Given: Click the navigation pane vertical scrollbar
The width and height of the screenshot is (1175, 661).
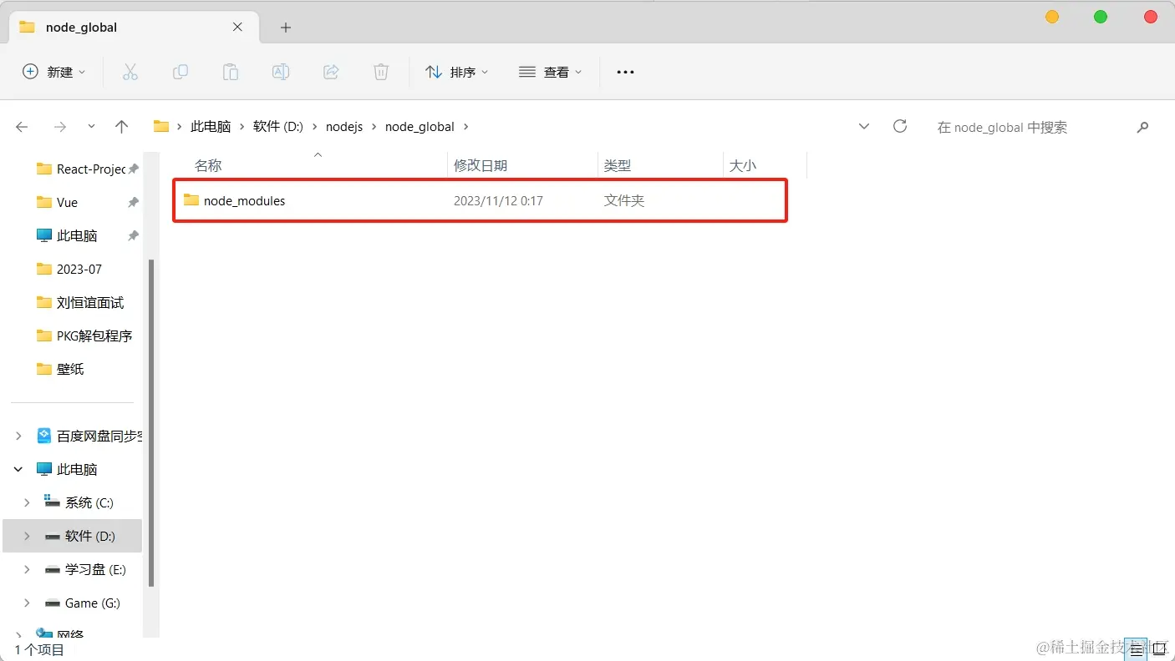Looking at the screenshot, I should point(151,421).
